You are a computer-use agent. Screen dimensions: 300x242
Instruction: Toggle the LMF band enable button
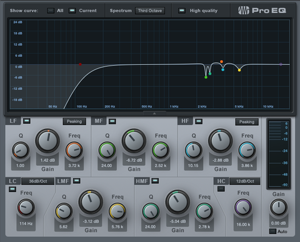(x=77, y=181)
